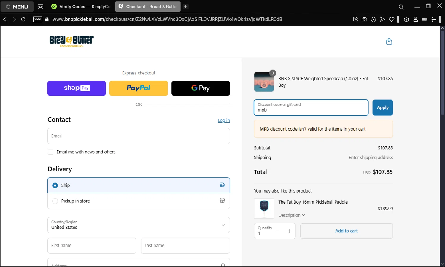Add page to bookmarks with the heart icon

[392, 19]
